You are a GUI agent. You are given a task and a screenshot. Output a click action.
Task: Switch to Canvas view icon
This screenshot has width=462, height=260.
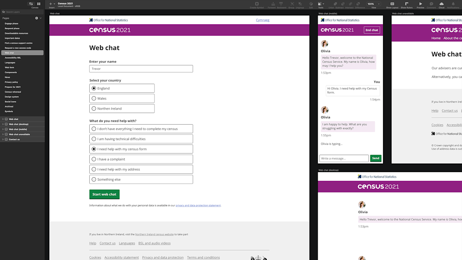click(31, 3)
